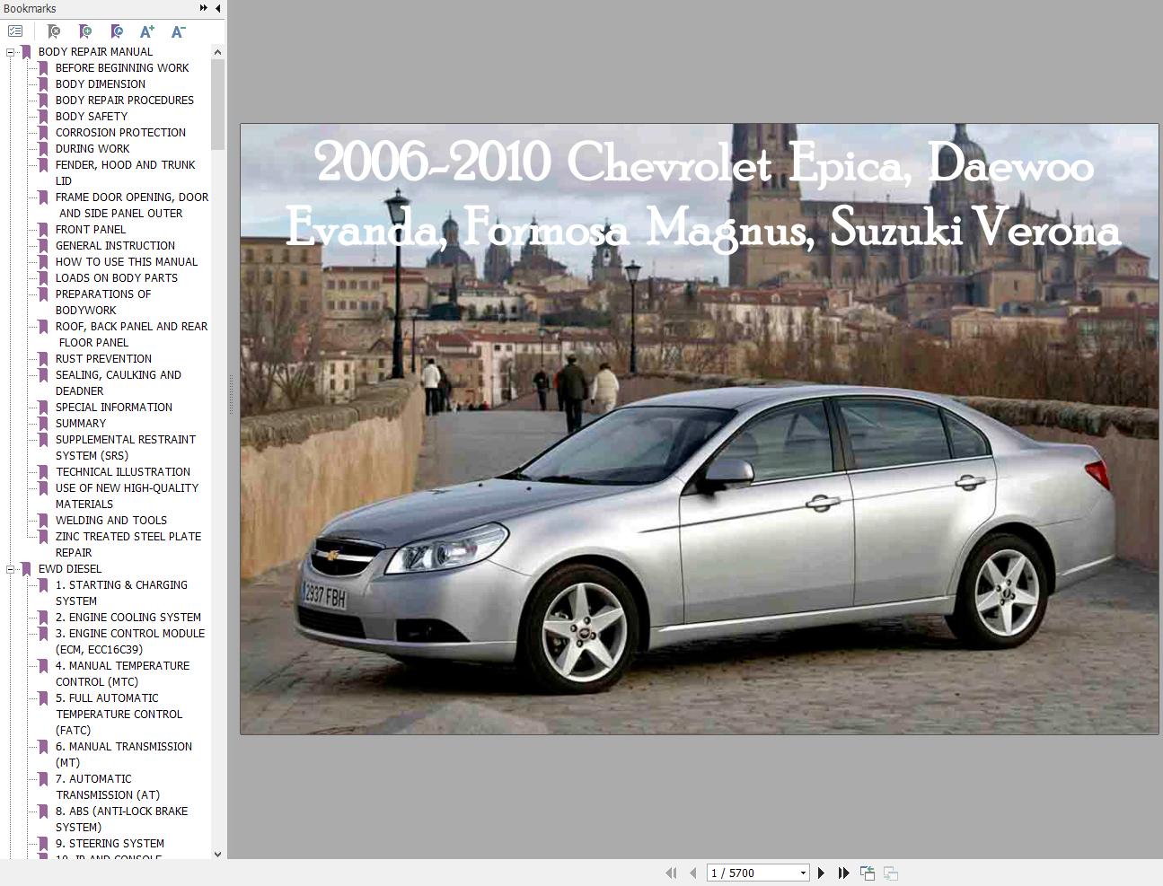Click the next view icon
1163x886 pixels.
click(x=891, y=873)
